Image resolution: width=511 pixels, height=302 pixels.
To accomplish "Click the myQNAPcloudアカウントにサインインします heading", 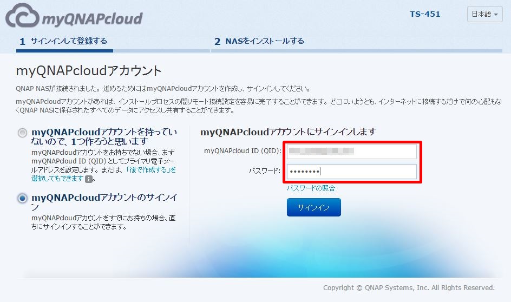I will [288, 132].
